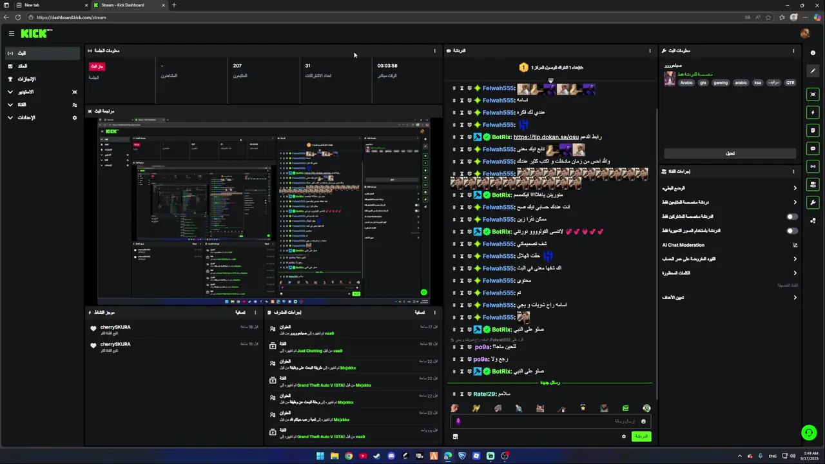Open the profile avatar menu
Image resolution: width=825 pixels, height=464 pixels.
coord(804,34)
